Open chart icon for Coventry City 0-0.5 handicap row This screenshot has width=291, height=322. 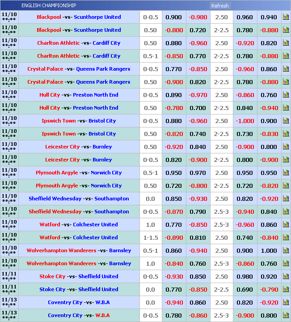click(x=286, y=315)
